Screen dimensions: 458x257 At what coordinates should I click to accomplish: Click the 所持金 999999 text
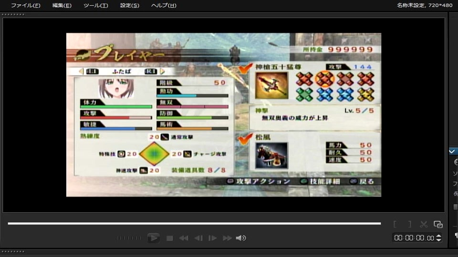pyautogui.click(x=338, y=49)
